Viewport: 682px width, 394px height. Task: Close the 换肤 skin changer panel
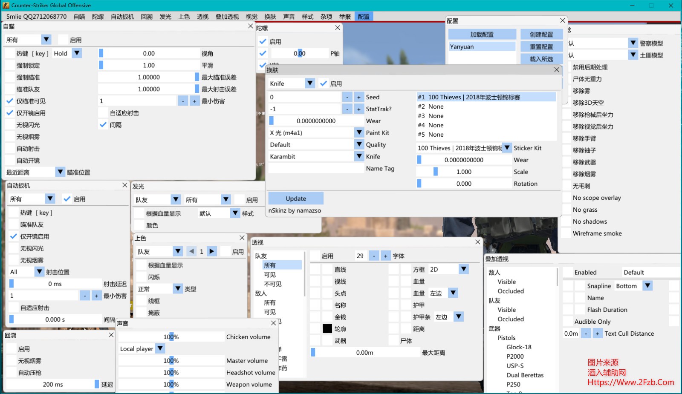(557, 70)
